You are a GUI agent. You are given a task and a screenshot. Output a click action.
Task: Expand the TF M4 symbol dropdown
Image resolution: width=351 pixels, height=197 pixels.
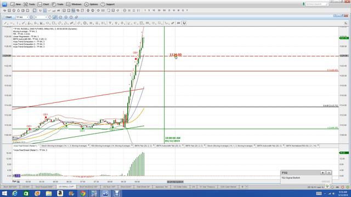pos(27,17)
